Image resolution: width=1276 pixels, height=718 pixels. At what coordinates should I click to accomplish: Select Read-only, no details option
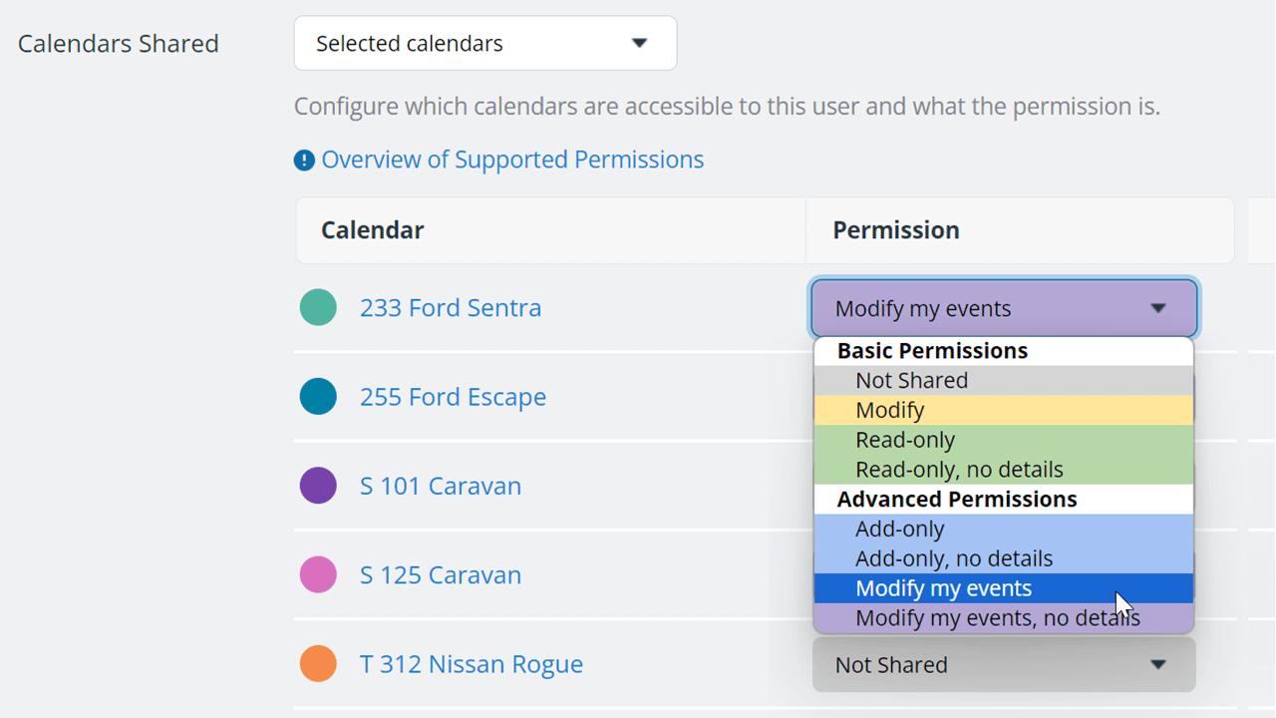tap(1004, 469)
